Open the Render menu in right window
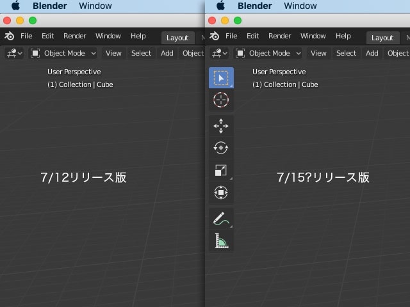The height and width of the screenshot is (307, 410). click(x=279, y=36)
